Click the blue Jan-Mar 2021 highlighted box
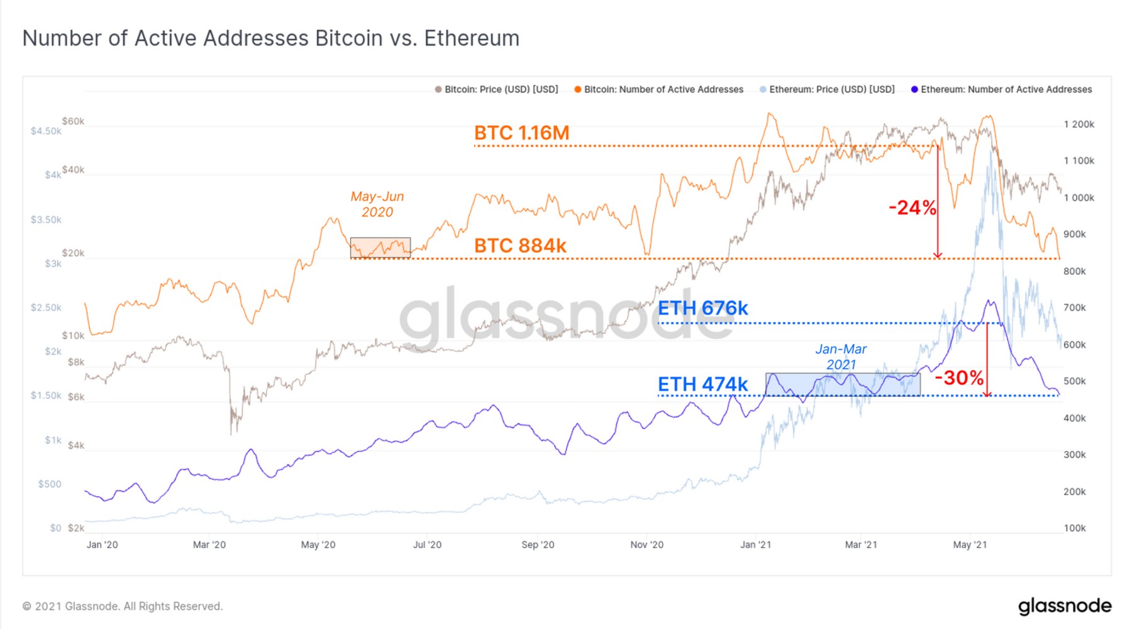Image resolution: width=1132 pixels, height=629 pixels. pos(843,384)
